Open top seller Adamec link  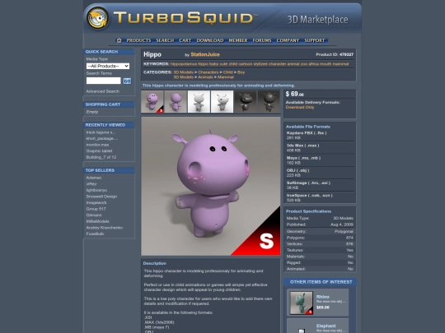coord(94,178)
